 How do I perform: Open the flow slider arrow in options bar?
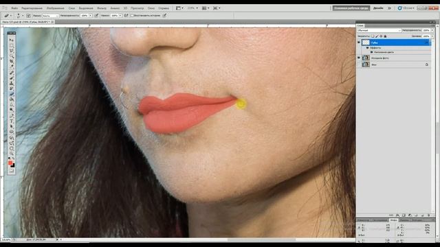tap(120, 16)
